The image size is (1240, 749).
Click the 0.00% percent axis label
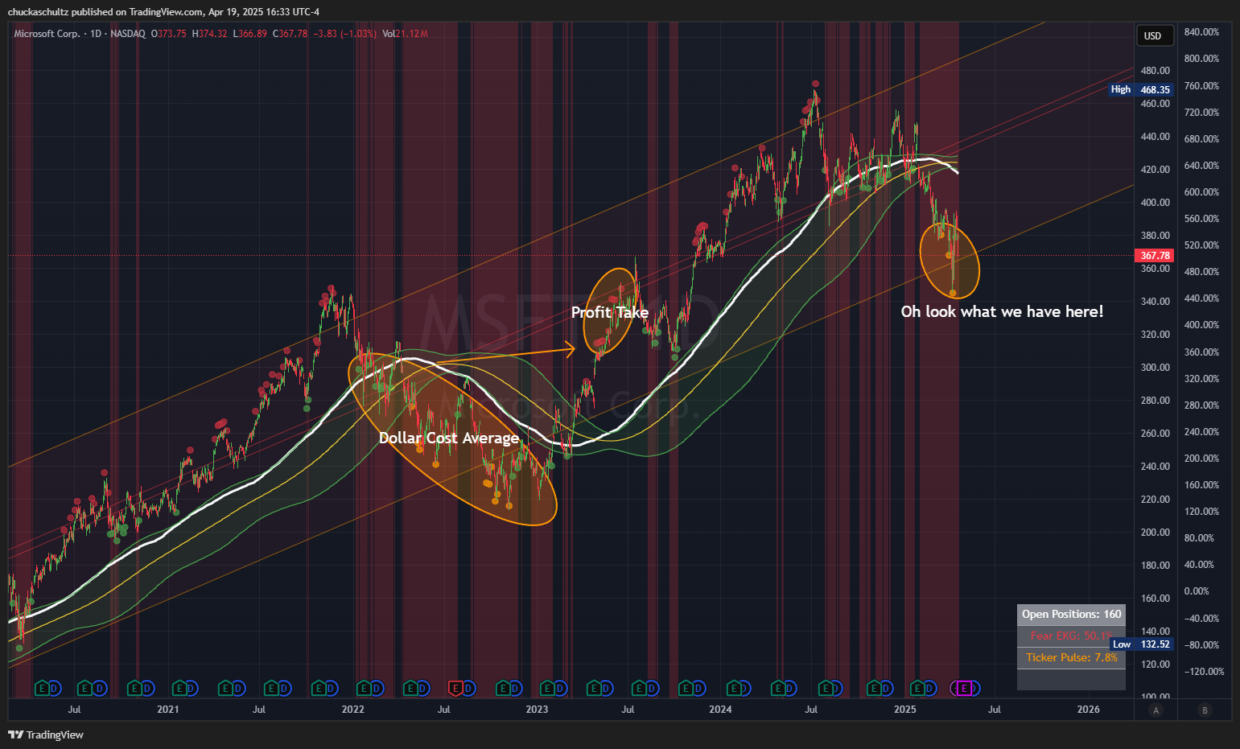[x=1197, y=591]
